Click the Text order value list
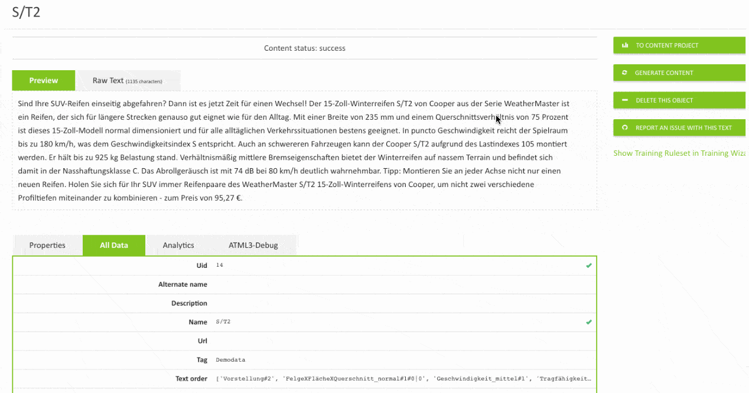This screenshot has width=749, height=393. tap(403, 378)
